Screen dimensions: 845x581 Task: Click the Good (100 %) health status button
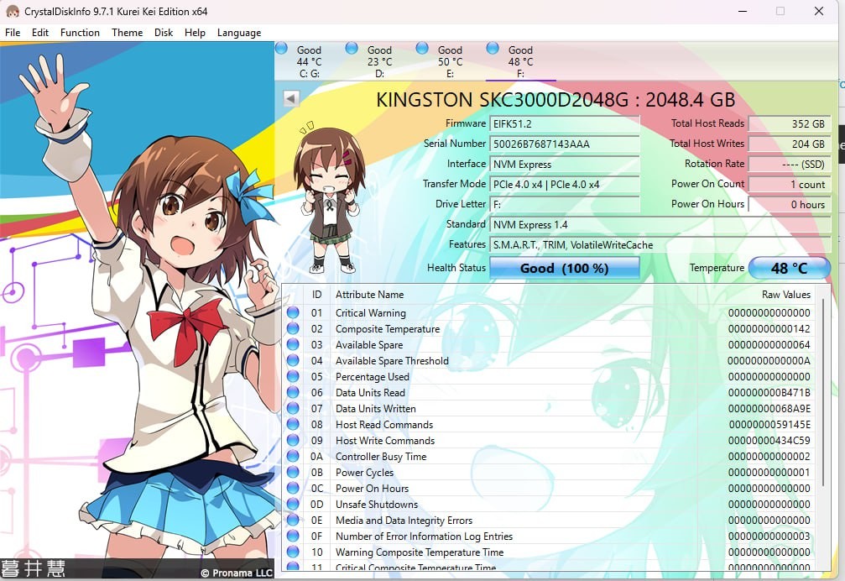click(564, 268)
